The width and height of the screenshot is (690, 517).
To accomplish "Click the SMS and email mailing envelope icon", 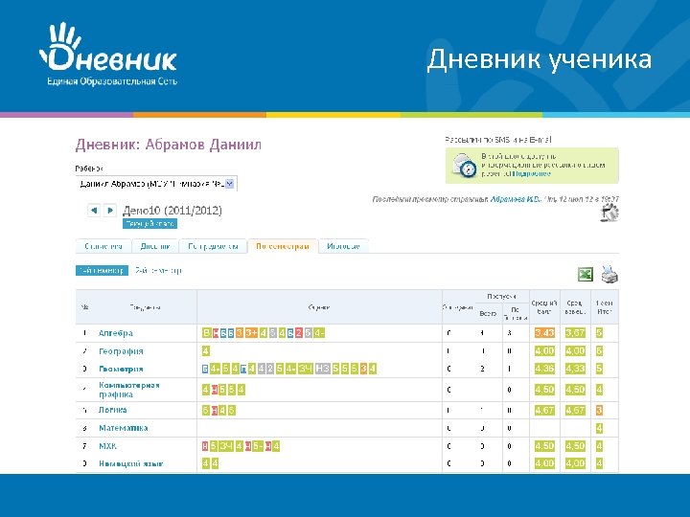I will (x=464, y=166).
